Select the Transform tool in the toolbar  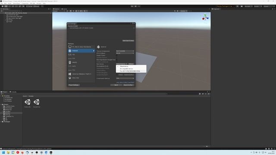pos(20,6)
